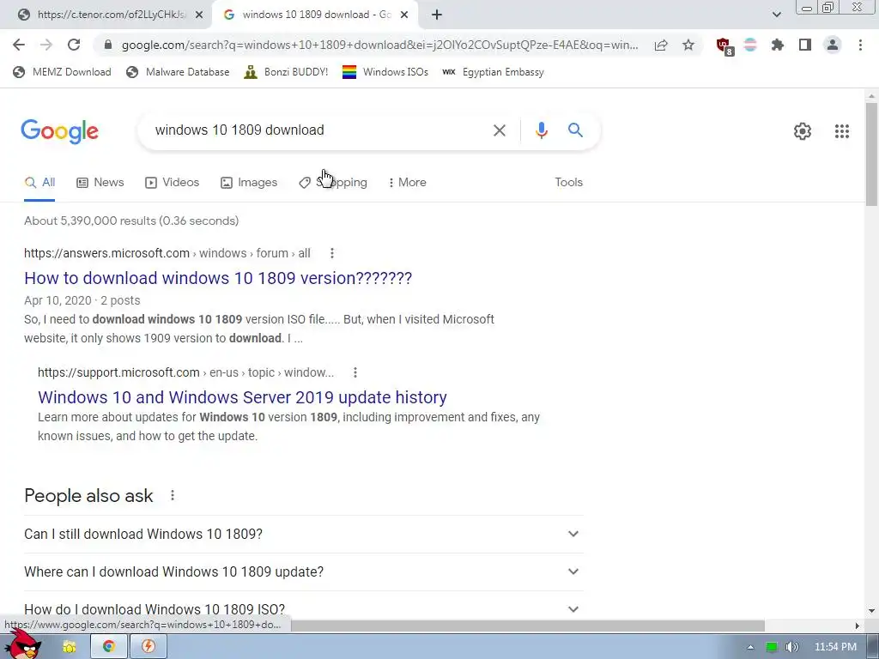The width and height of the screenshot is (879, 659).
Task: Focus the Google search input field
Action: pyautogui.click(x=319, y=130)
